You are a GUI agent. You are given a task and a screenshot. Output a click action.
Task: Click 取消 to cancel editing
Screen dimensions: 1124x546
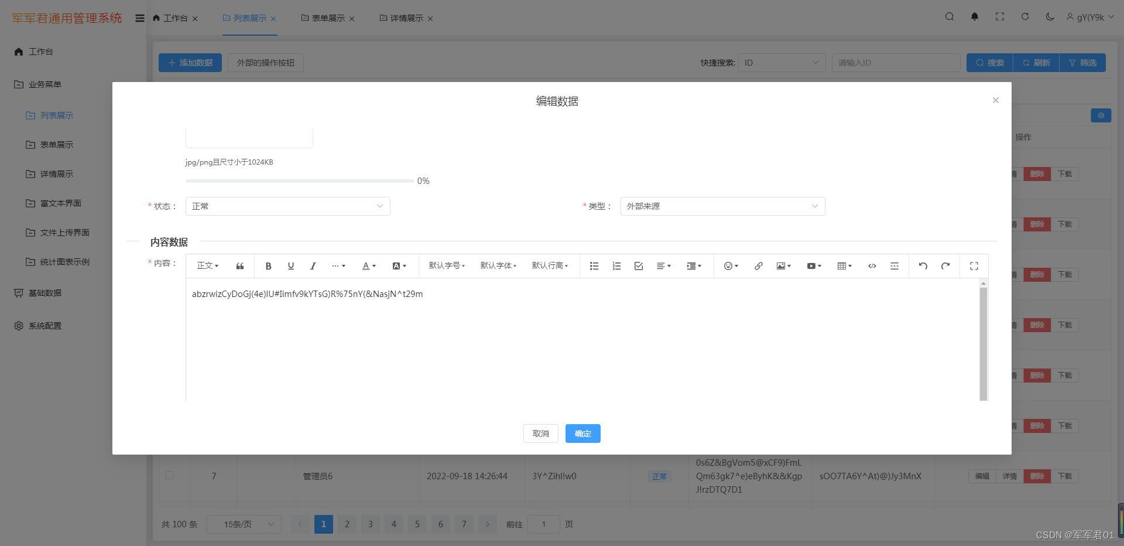[x=540, y=434]
